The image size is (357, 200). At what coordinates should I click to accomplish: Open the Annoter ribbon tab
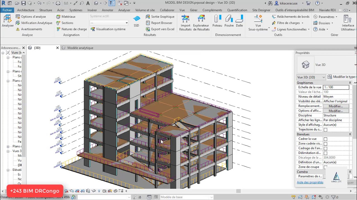coord(108,10)
